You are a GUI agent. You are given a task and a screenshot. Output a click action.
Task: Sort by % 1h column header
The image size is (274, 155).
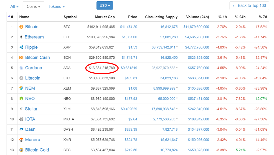pyautogui.click(x=223, y=17)
